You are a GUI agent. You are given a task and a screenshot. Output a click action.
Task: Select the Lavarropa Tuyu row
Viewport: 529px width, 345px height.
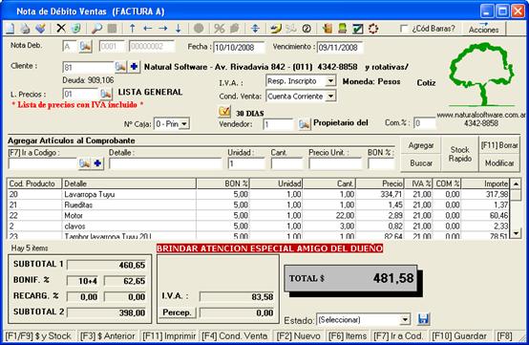(259, 194)
